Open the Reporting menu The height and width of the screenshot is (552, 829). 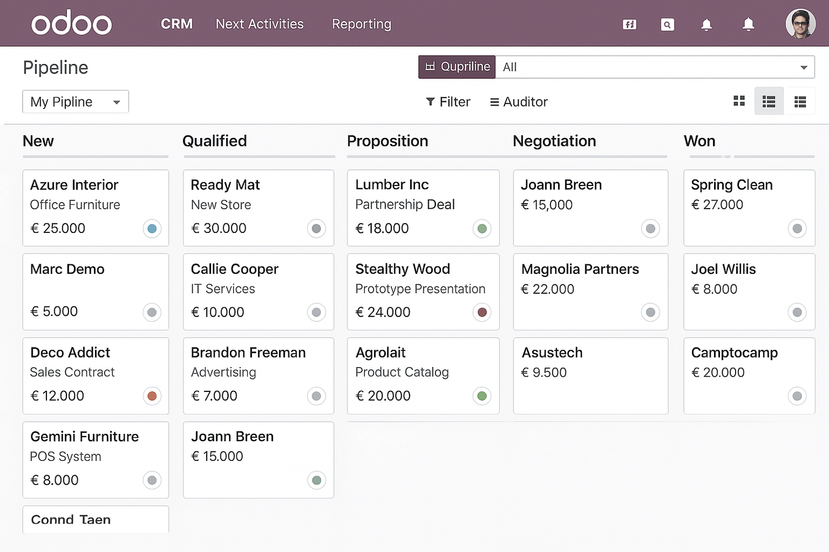tap(361, 24)
